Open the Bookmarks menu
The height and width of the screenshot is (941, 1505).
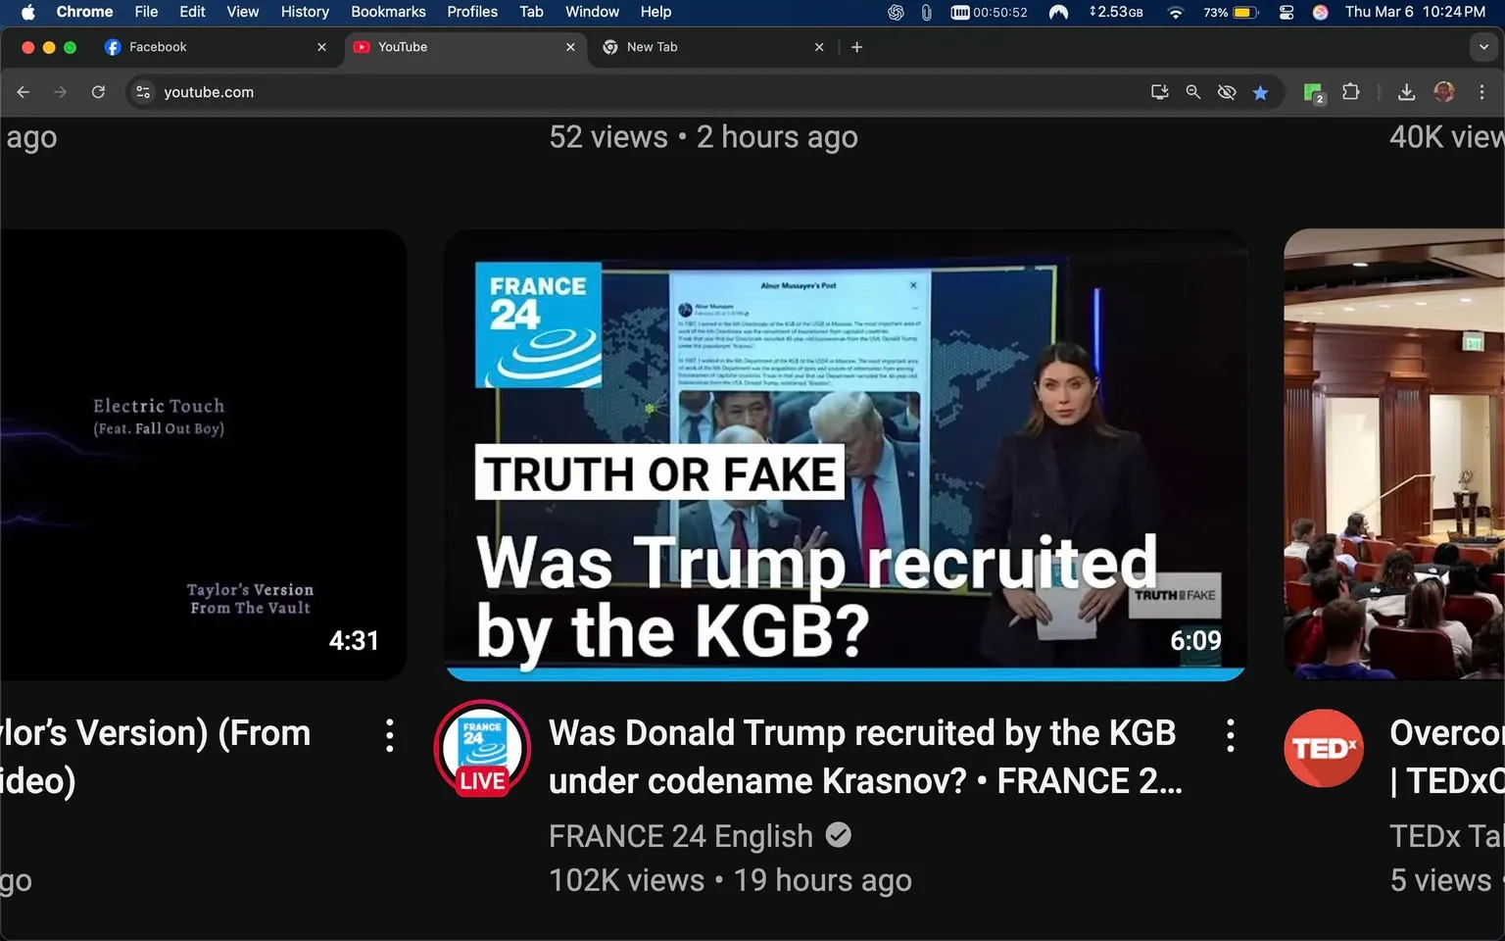tap(388, 12)
